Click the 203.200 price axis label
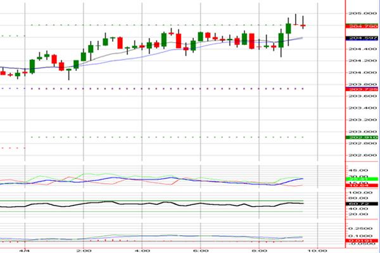Screen dimensions: 380x253 (362, 120)
